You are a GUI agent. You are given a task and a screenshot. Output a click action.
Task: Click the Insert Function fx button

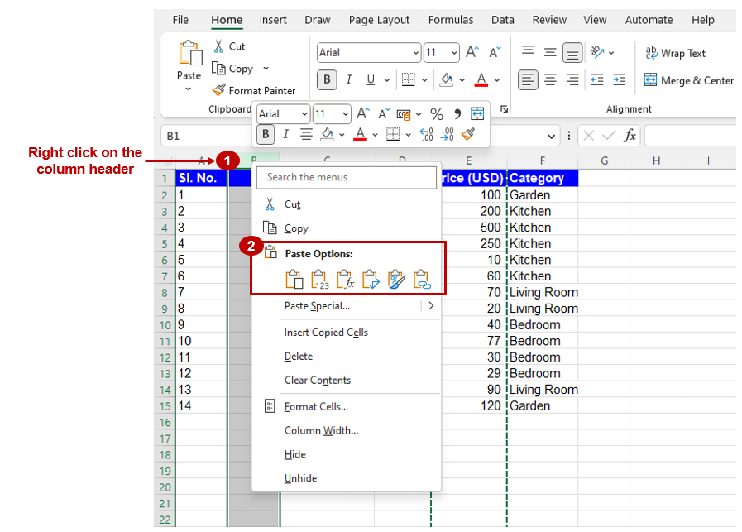[630, 136]
